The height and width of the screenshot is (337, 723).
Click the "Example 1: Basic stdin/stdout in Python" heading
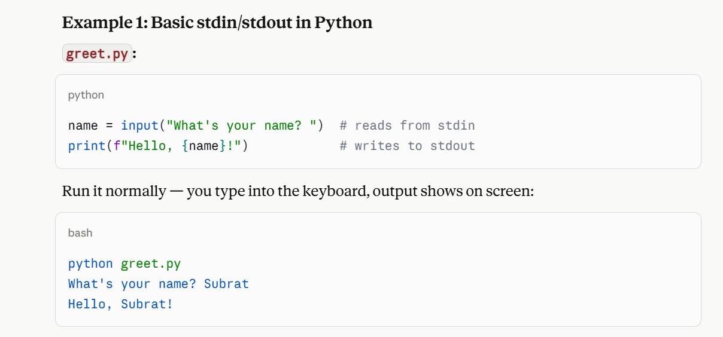click(217, 23)
